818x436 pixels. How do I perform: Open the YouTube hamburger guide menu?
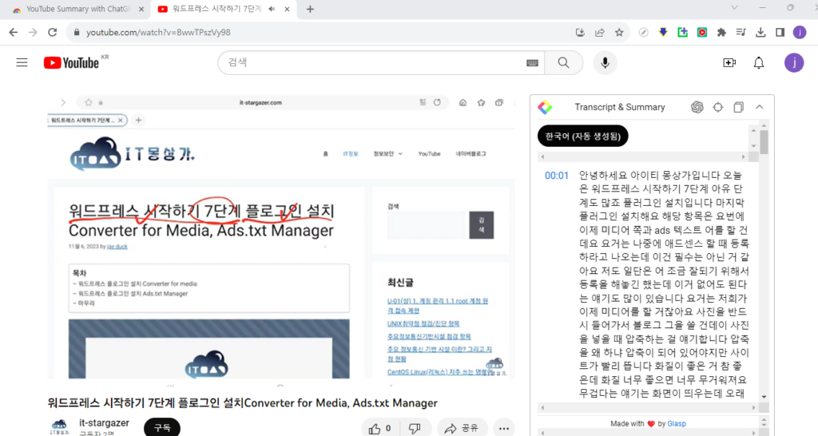[x=22, y=62]
